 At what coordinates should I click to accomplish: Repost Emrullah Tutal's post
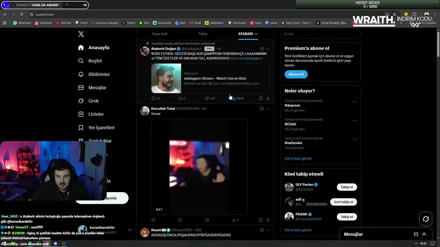(180, 220)
